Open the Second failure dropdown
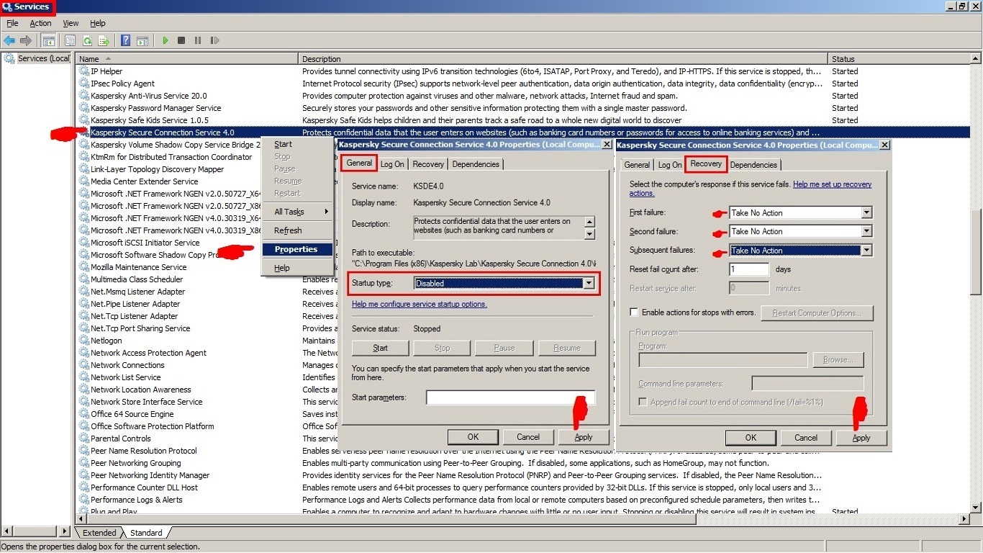Viewport: 983px width, 553px height. [866, 231]
